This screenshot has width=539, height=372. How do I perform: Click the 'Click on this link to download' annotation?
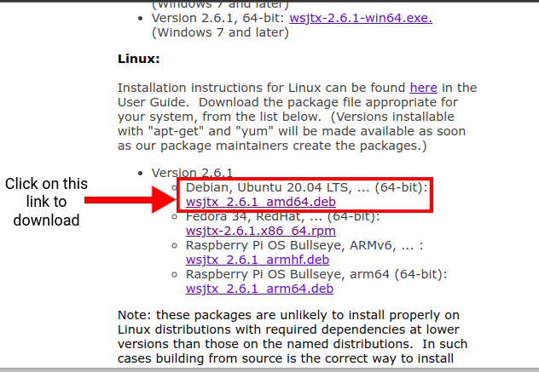[46, 202]
